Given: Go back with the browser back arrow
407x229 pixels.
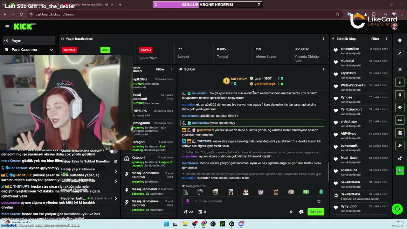Looking at the screenshot, I should coord(5,14).
